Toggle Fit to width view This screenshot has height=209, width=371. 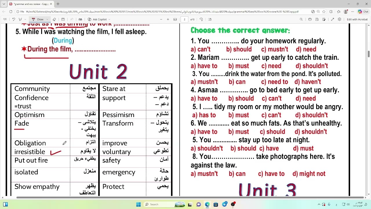click(x=175, y=19)
